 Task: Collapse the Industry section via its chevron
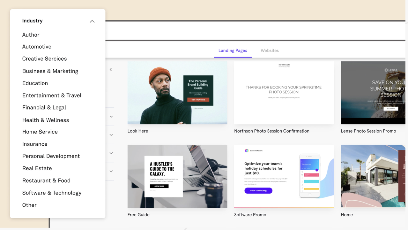click(92, 21)
